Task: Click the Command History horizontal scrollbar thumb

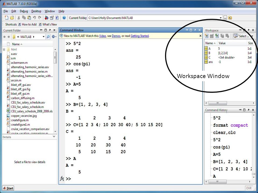Action: tap(217, 182)
